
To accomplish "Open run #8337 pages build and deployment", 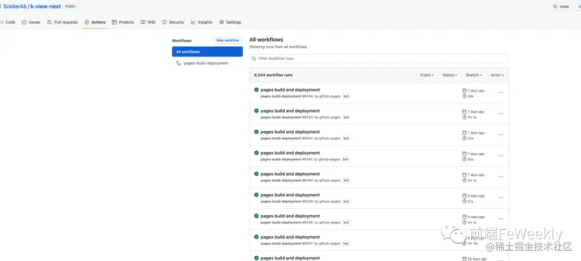I will point(290,237).
